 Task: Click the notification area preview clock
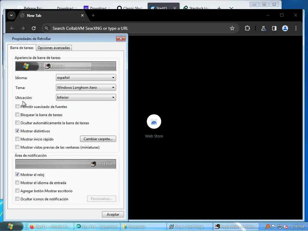(x=105, y=164)
